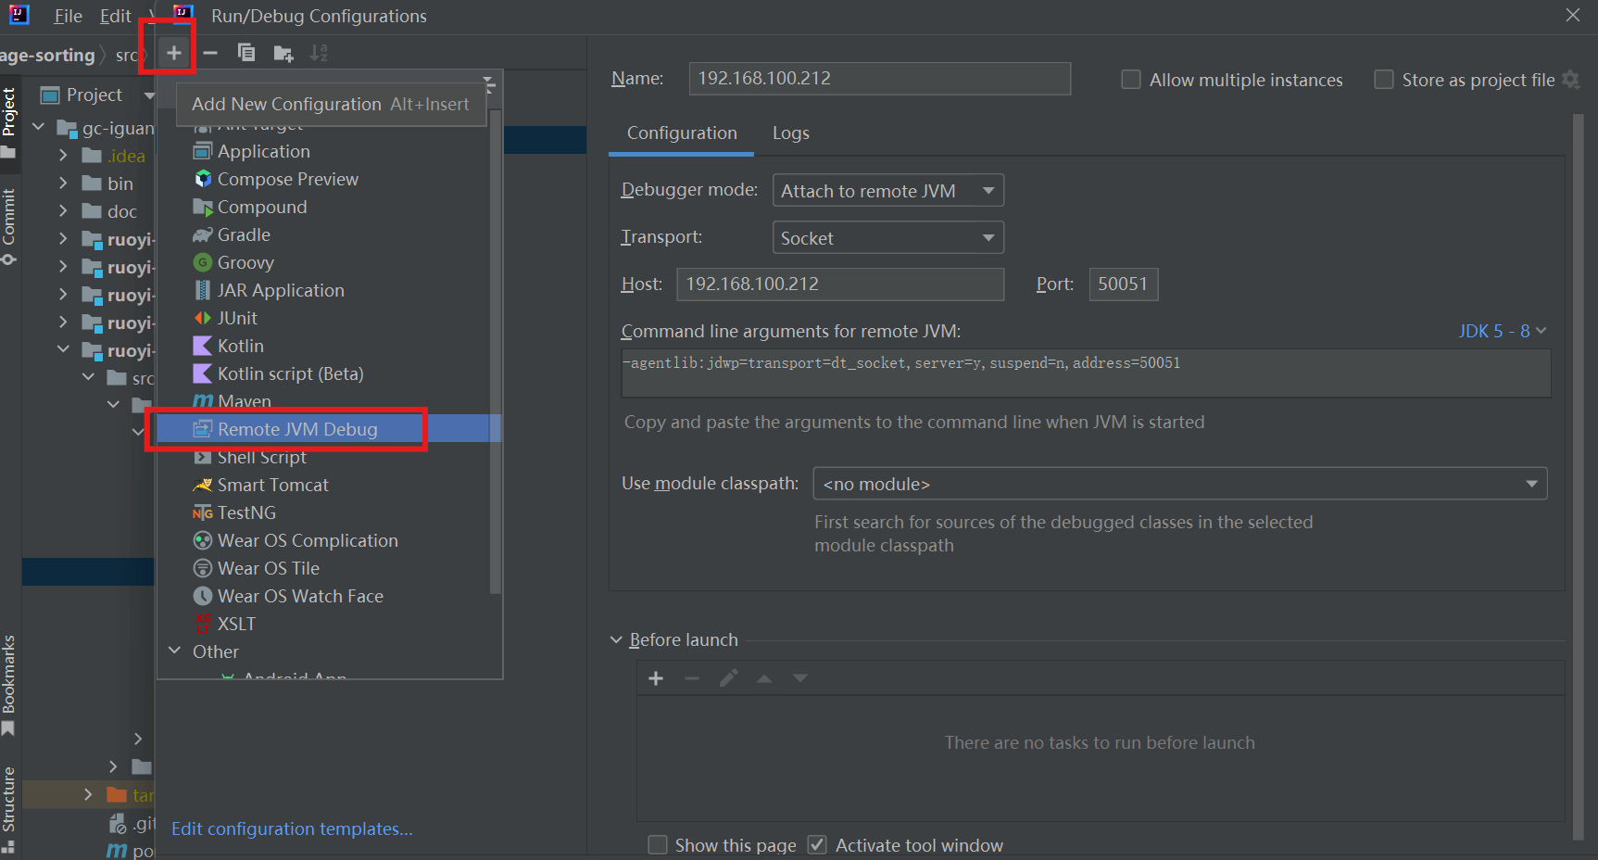Click the command line arguments text box
This screenshot has width=1598, height=860.
[x=1086, y=373]
